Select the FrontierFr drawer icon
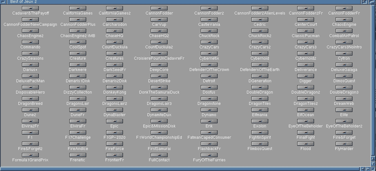The height and width of the screenshot is (171, 376). (x=114, y=155)
